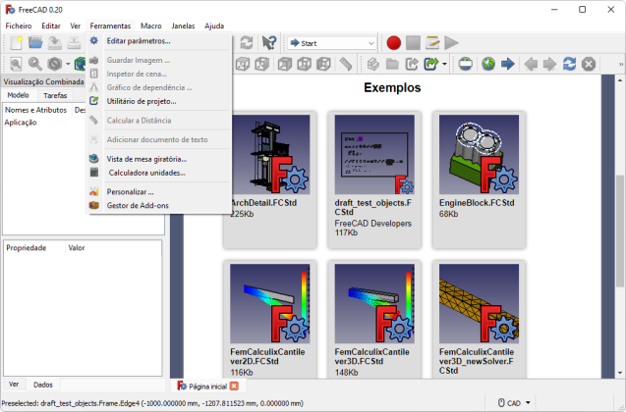Click the Set URL icon

click(x=466, y=64)
